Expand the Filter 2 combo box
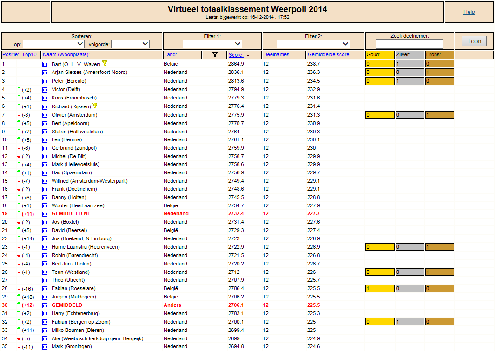Screen dimensions: 495x351 coord(313,44)
